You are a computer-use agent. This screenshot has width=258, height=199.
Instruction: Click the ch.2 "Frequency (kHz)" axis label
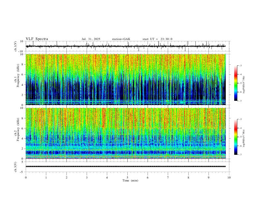18,129
